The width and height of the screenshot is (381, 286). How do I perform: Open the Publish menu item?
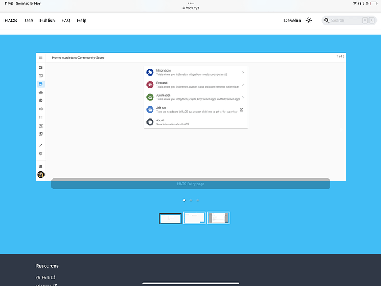tap(47, 21)
